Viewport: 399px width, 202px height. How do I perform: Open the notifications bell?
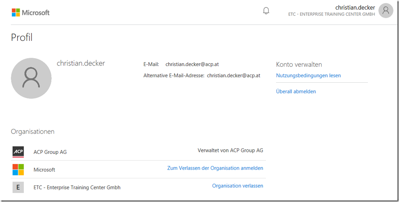click(x=266, y=11)
